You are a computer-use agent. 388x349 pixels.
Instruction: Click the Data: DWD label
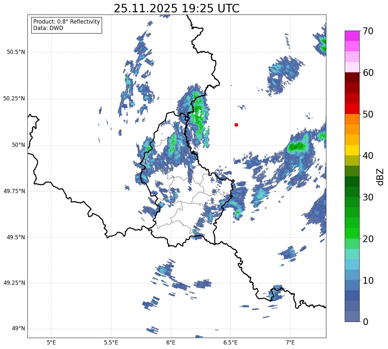(48, 28)
